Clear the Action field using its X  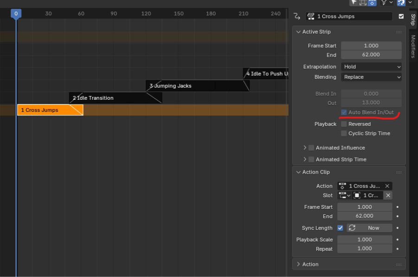[387, 186]
